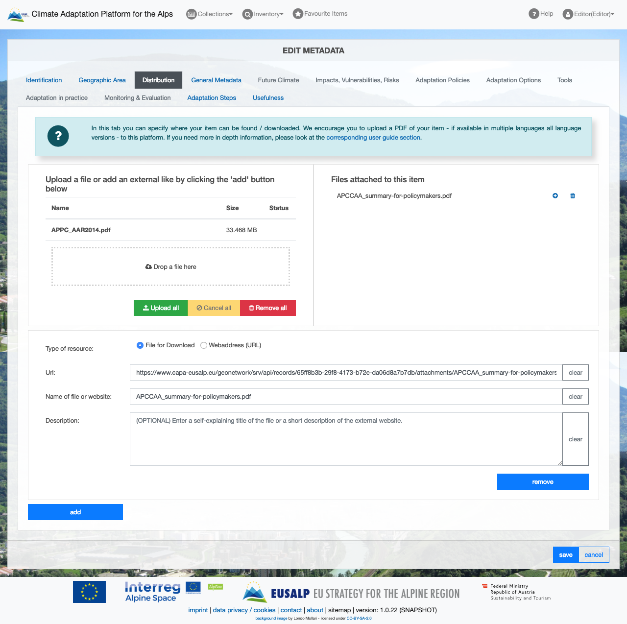Viewport: 627px width, 624px height.
Task: Expand the Inventory dropdown menu
Action: point(263,14)
